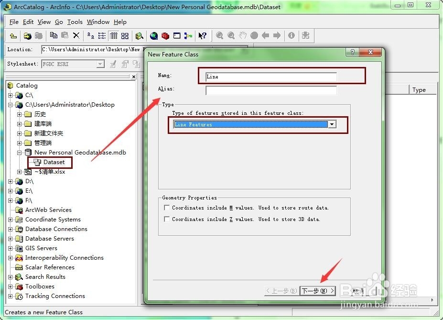Screen dimensions: 443x320
Task: Expand the C:\ drive node
Action: click(11, 95)
